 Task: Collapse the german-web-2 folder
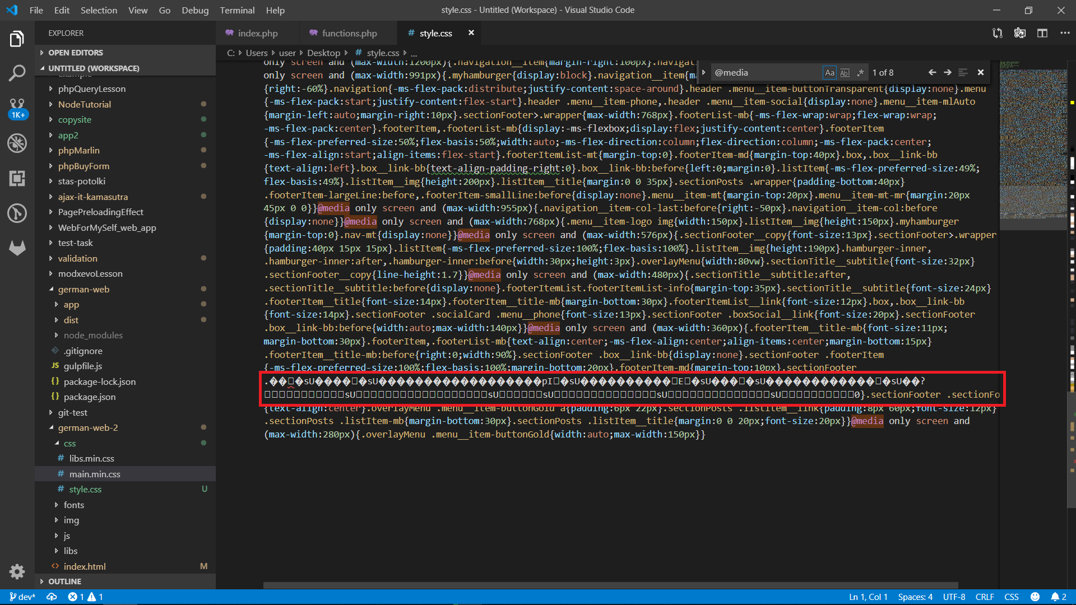pos(126,427)
